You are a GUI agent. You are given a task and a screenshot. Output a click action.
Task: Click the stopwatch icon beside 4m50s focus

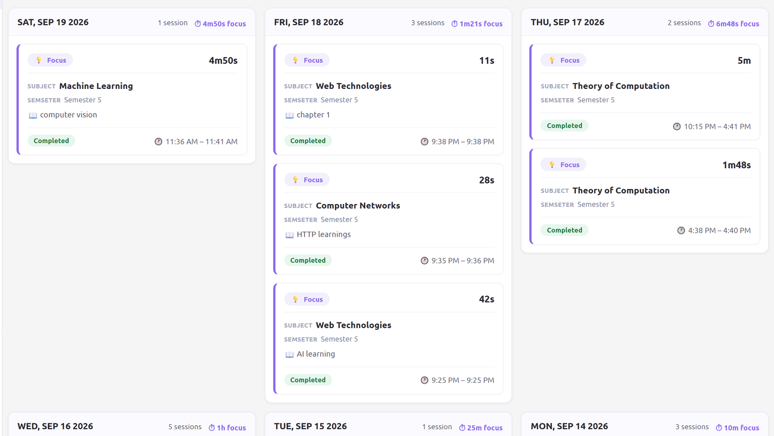[198, 24]
